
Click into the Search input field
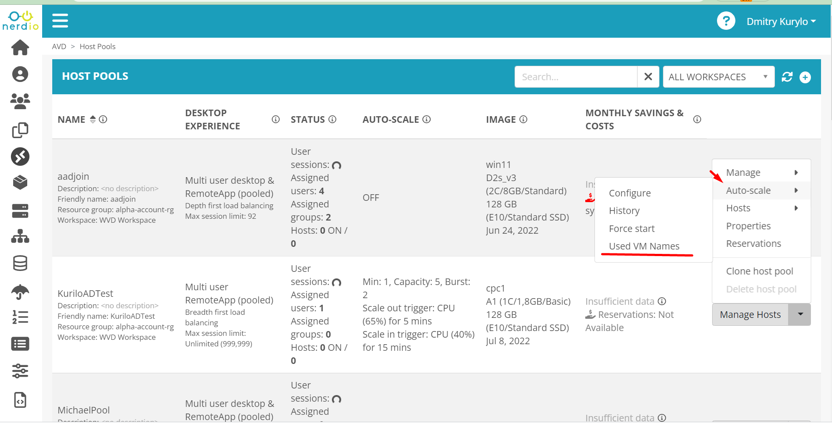(x=575, y=77)
